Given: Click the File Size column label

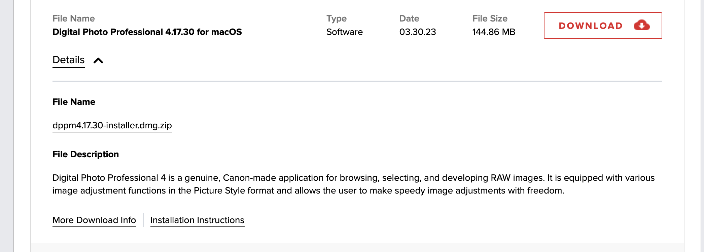Looking at the screenshot, I should [x=490, y=18].
